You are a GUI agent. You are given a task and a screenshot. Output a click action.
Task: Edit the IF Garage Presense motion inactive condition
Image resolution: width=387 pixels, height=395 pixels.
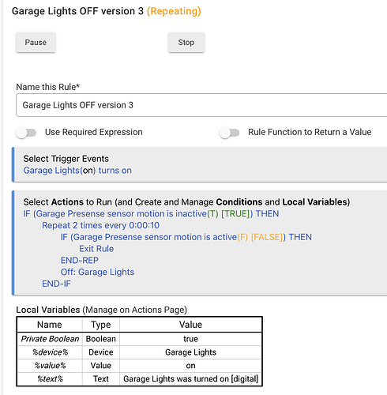151,213
